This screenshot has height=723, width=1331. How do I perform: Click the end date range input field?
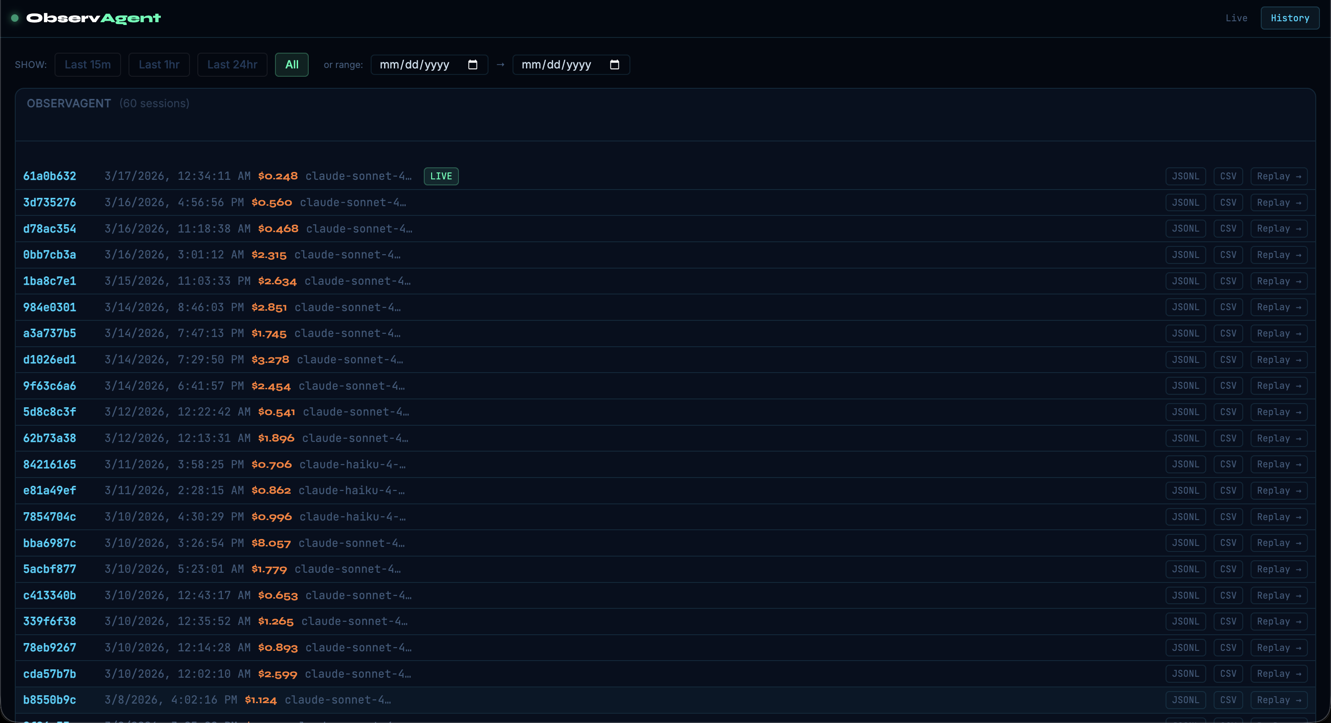(x=556, y=65)
